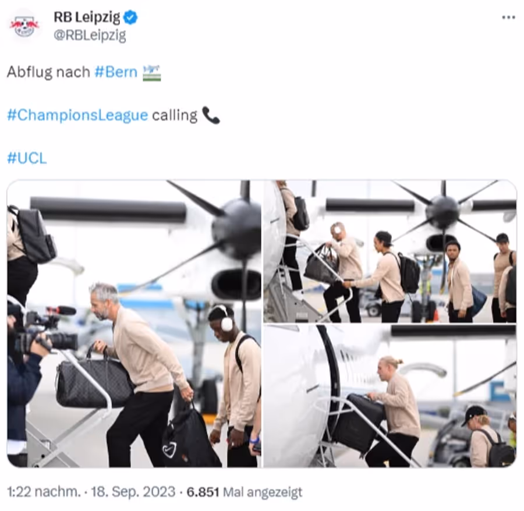524x511 pixels.
Task: Open the bottom-right photo of blond player boarding
Action: click(x=390, y=396)
